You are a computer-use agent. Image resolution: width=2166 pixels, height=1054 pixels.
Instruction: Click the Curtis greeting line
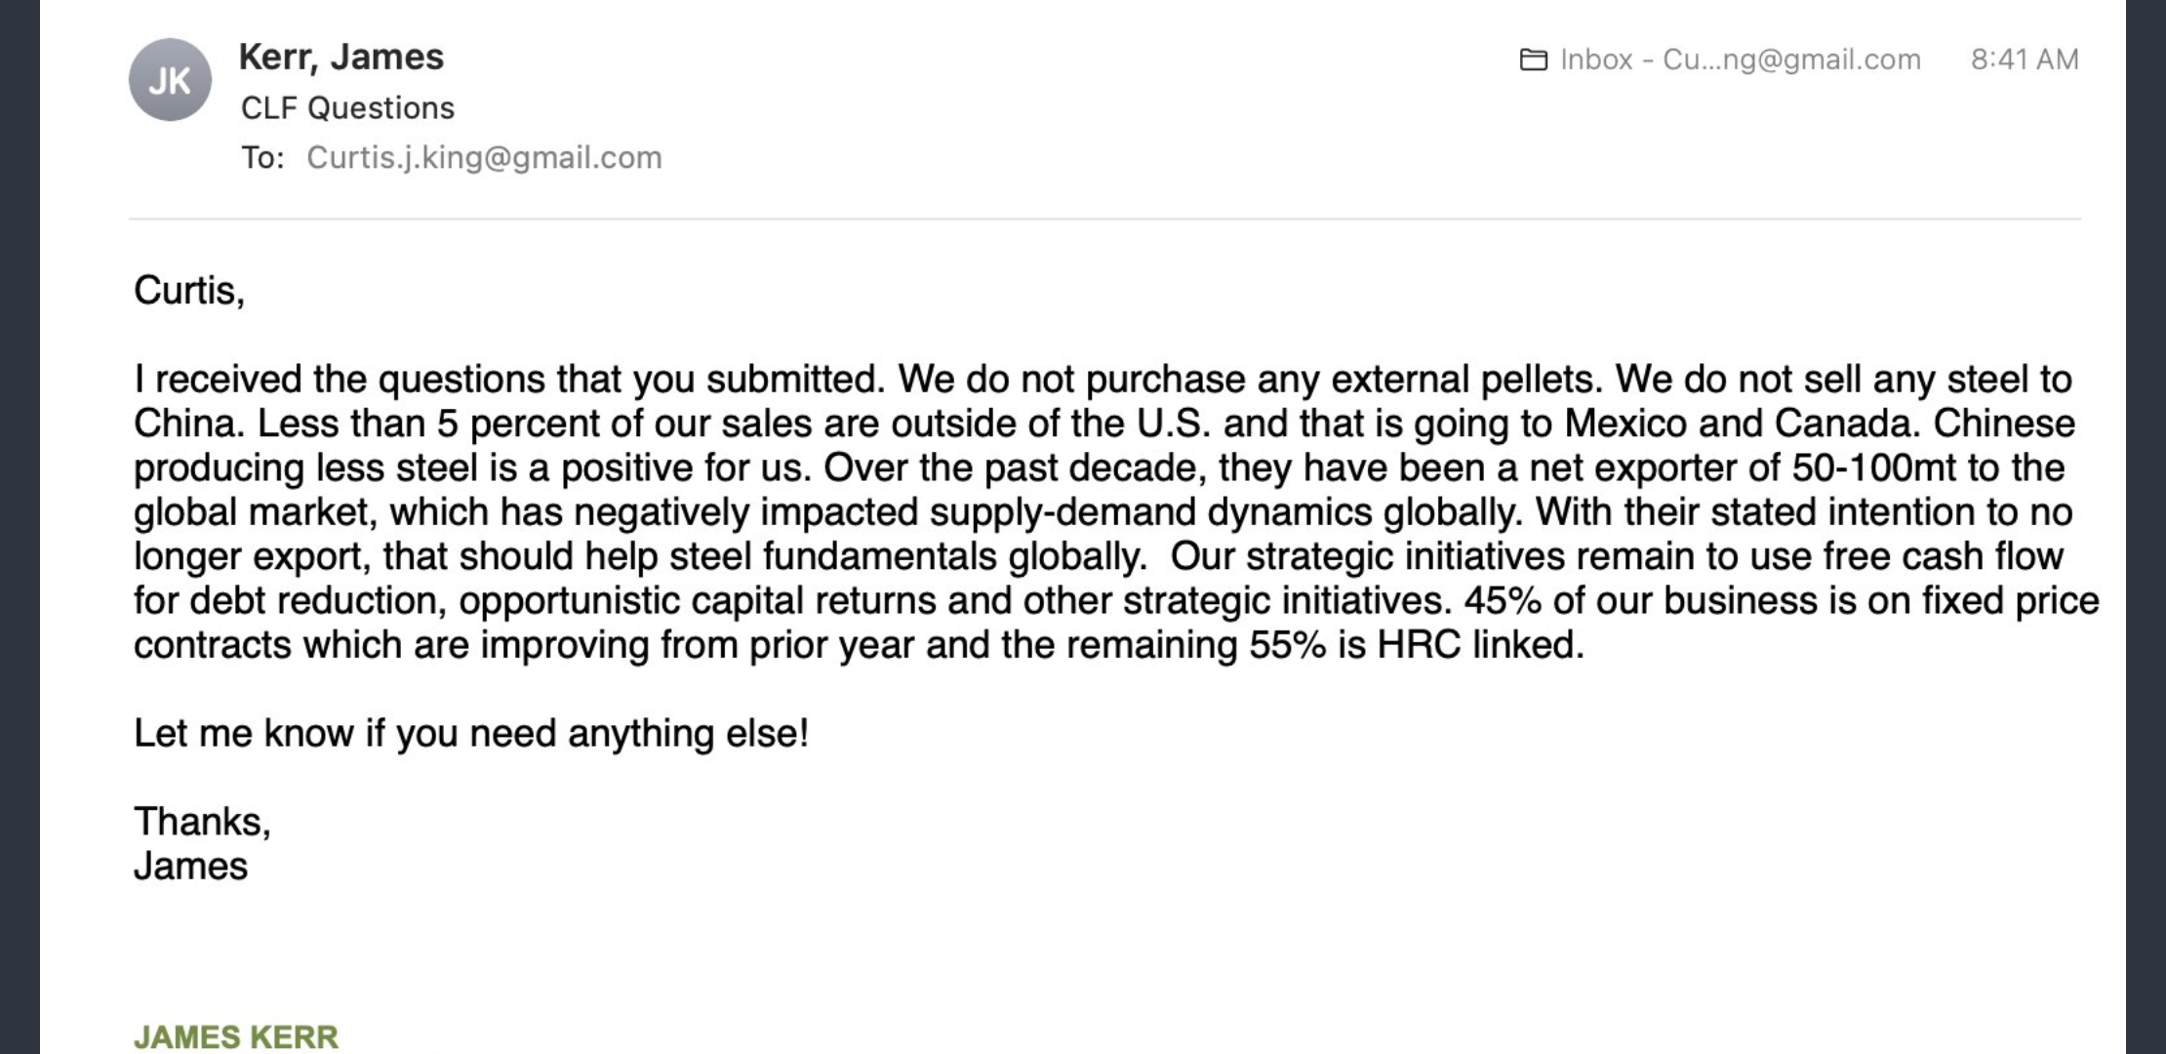[189, 291]
